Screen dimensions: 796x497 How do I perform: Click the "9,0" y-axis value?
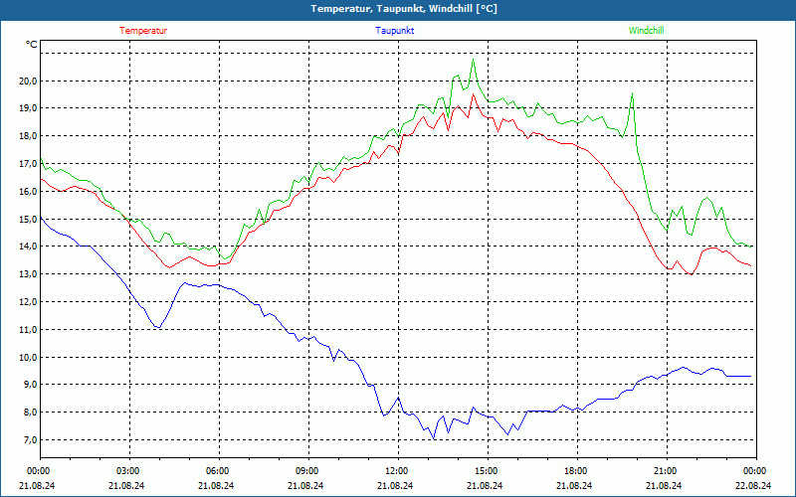coord(30,385)
